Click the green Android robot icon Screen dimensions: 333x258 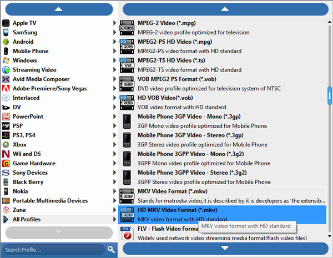6,42
